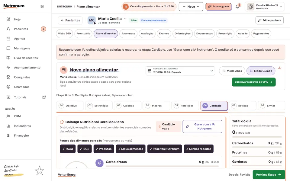
Task: Click the kcal total progress bar
Action: click(x=257, y=137)
